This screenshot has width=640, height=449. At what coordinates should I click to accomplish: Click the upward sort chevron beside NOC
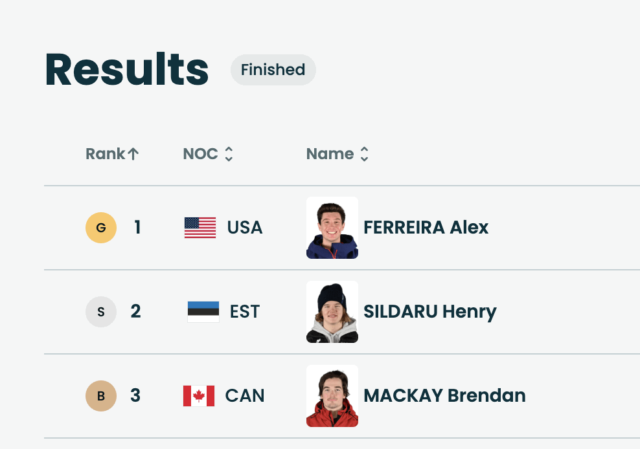coord(228,149)
